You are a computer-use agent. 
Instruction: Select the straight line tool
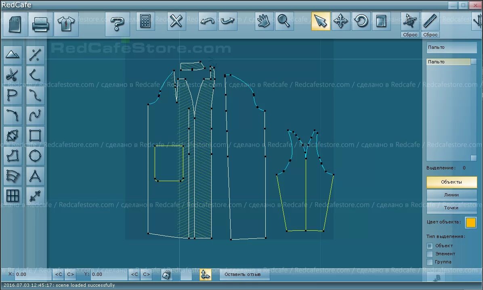pyautogui.click(x=35, y=55)
